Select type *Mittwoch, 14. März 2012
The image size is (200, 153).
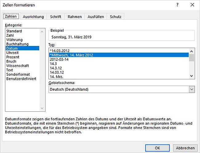click(119, 55)
